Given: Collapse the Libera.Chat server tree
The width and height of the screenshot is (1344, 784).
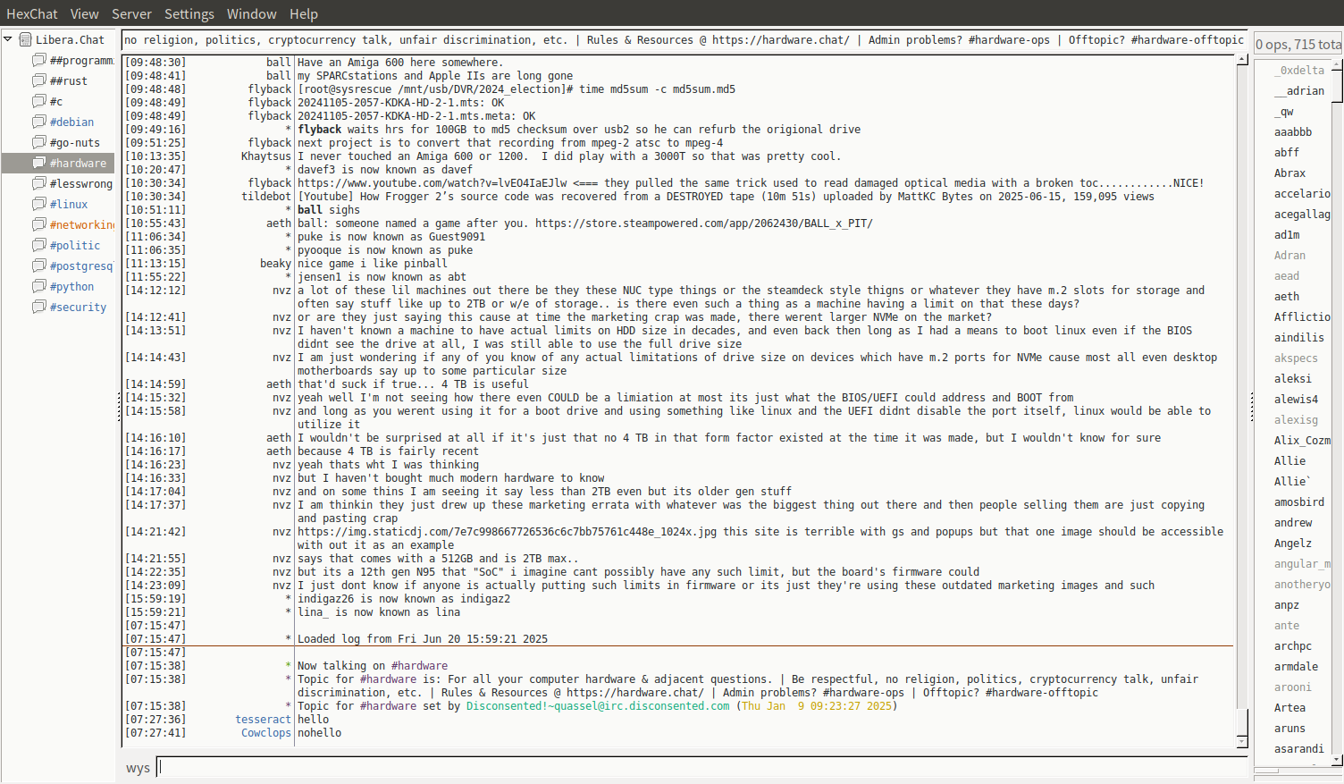Looking at the screenshot, I should tap(8, 39).
